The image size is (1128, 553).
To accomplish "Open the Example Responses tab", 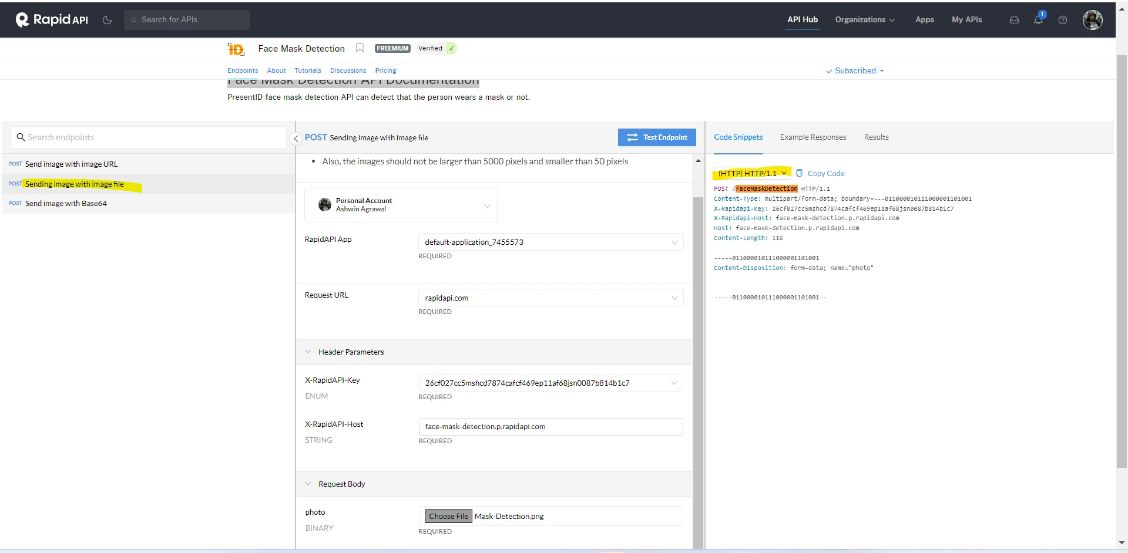I will point(813,137).
